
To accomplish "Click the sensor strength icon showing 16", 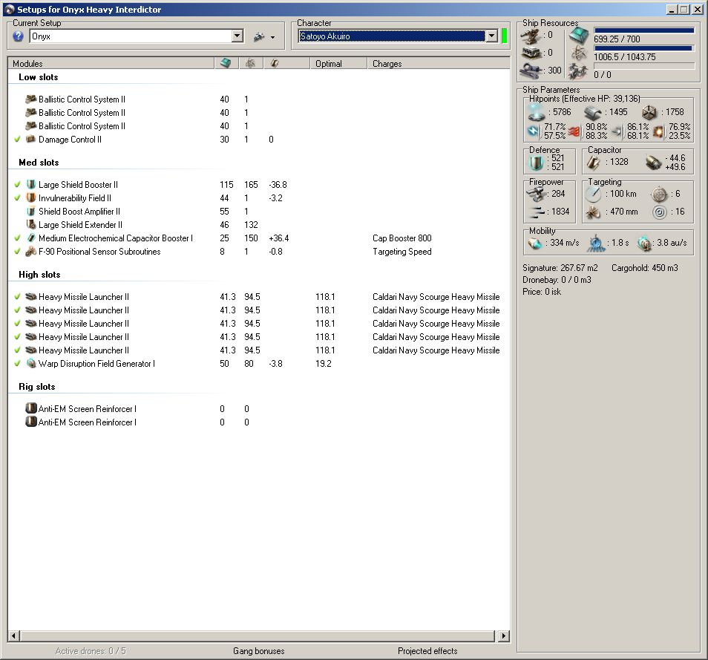I will tap(659, 212).
